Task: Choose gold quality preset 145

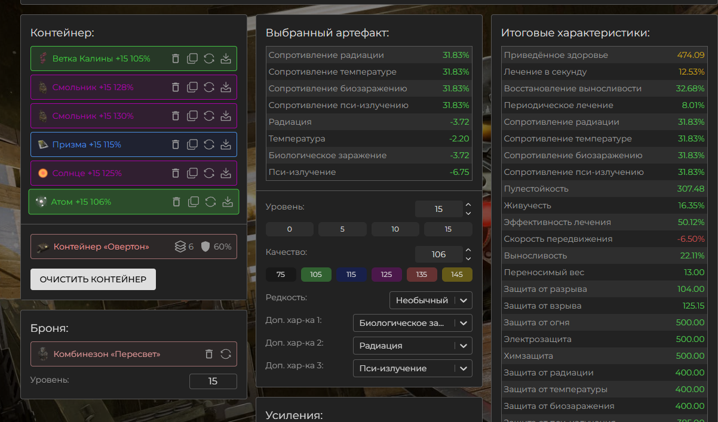Action: click(x=457, y=275)
